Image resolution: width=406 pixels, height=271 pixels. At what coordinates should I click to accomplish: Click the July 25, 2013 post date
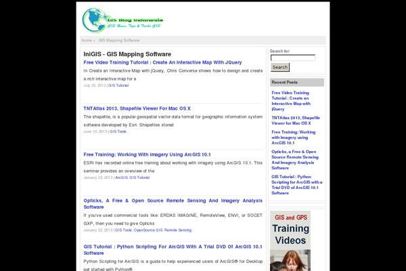95,85
